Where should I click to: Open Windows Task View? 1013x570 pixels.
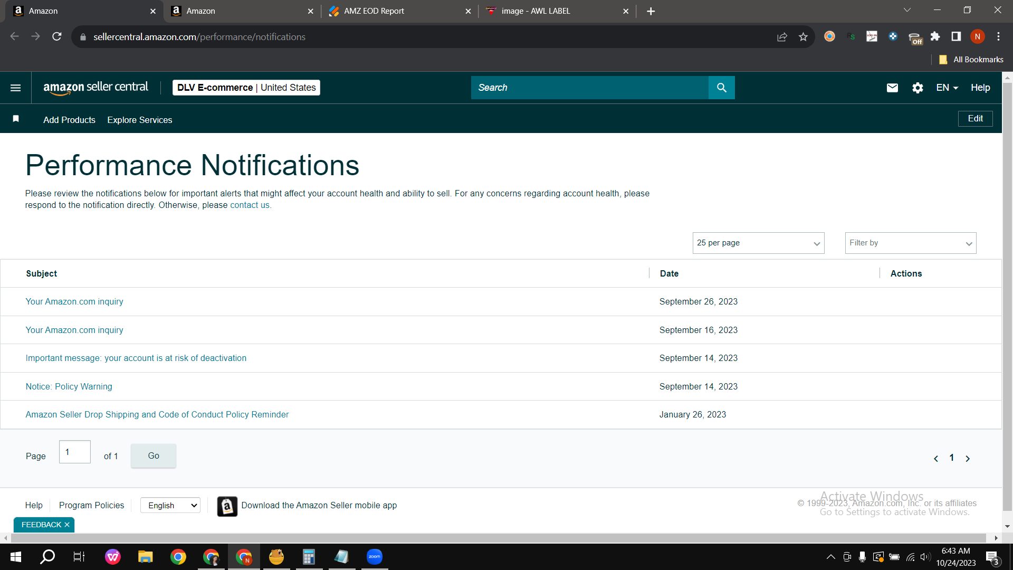[x=79, y=557]
